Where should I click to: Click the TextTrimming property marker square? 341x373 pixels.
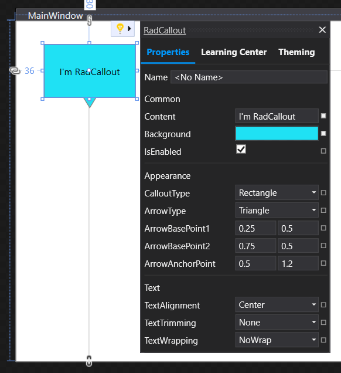(323, 323)
